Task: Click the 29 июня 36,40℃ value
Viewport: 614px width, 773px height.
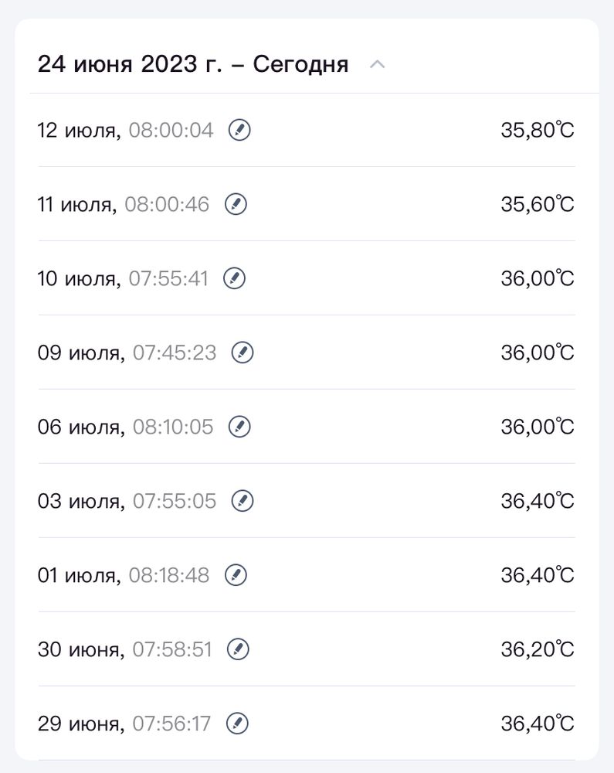Action: click(x=538, y=724)
